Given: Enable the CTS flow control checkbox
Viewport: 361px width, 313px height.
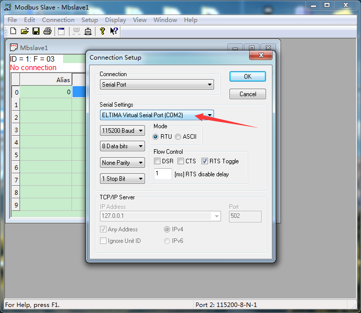Looking at the screenshot, I should [x=181, y=161].
